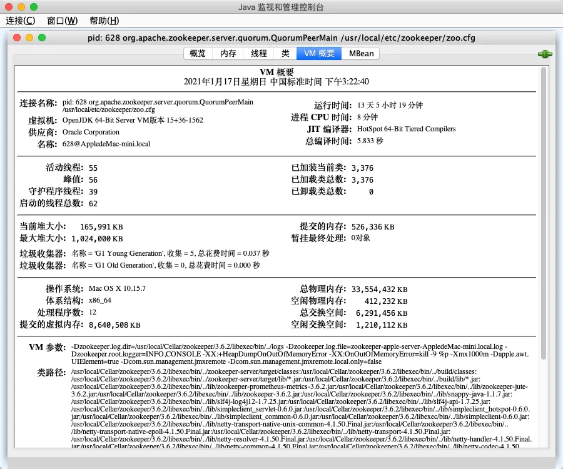Viewport: 563px width, 469px height.
Task: Open the 帮助(H) menu
Action: click(x=104, y=21)
